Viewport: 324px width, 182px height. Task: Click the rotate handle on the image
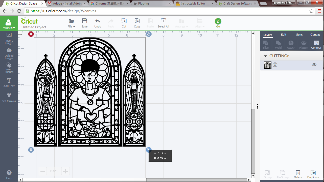(x=149, y=34)
